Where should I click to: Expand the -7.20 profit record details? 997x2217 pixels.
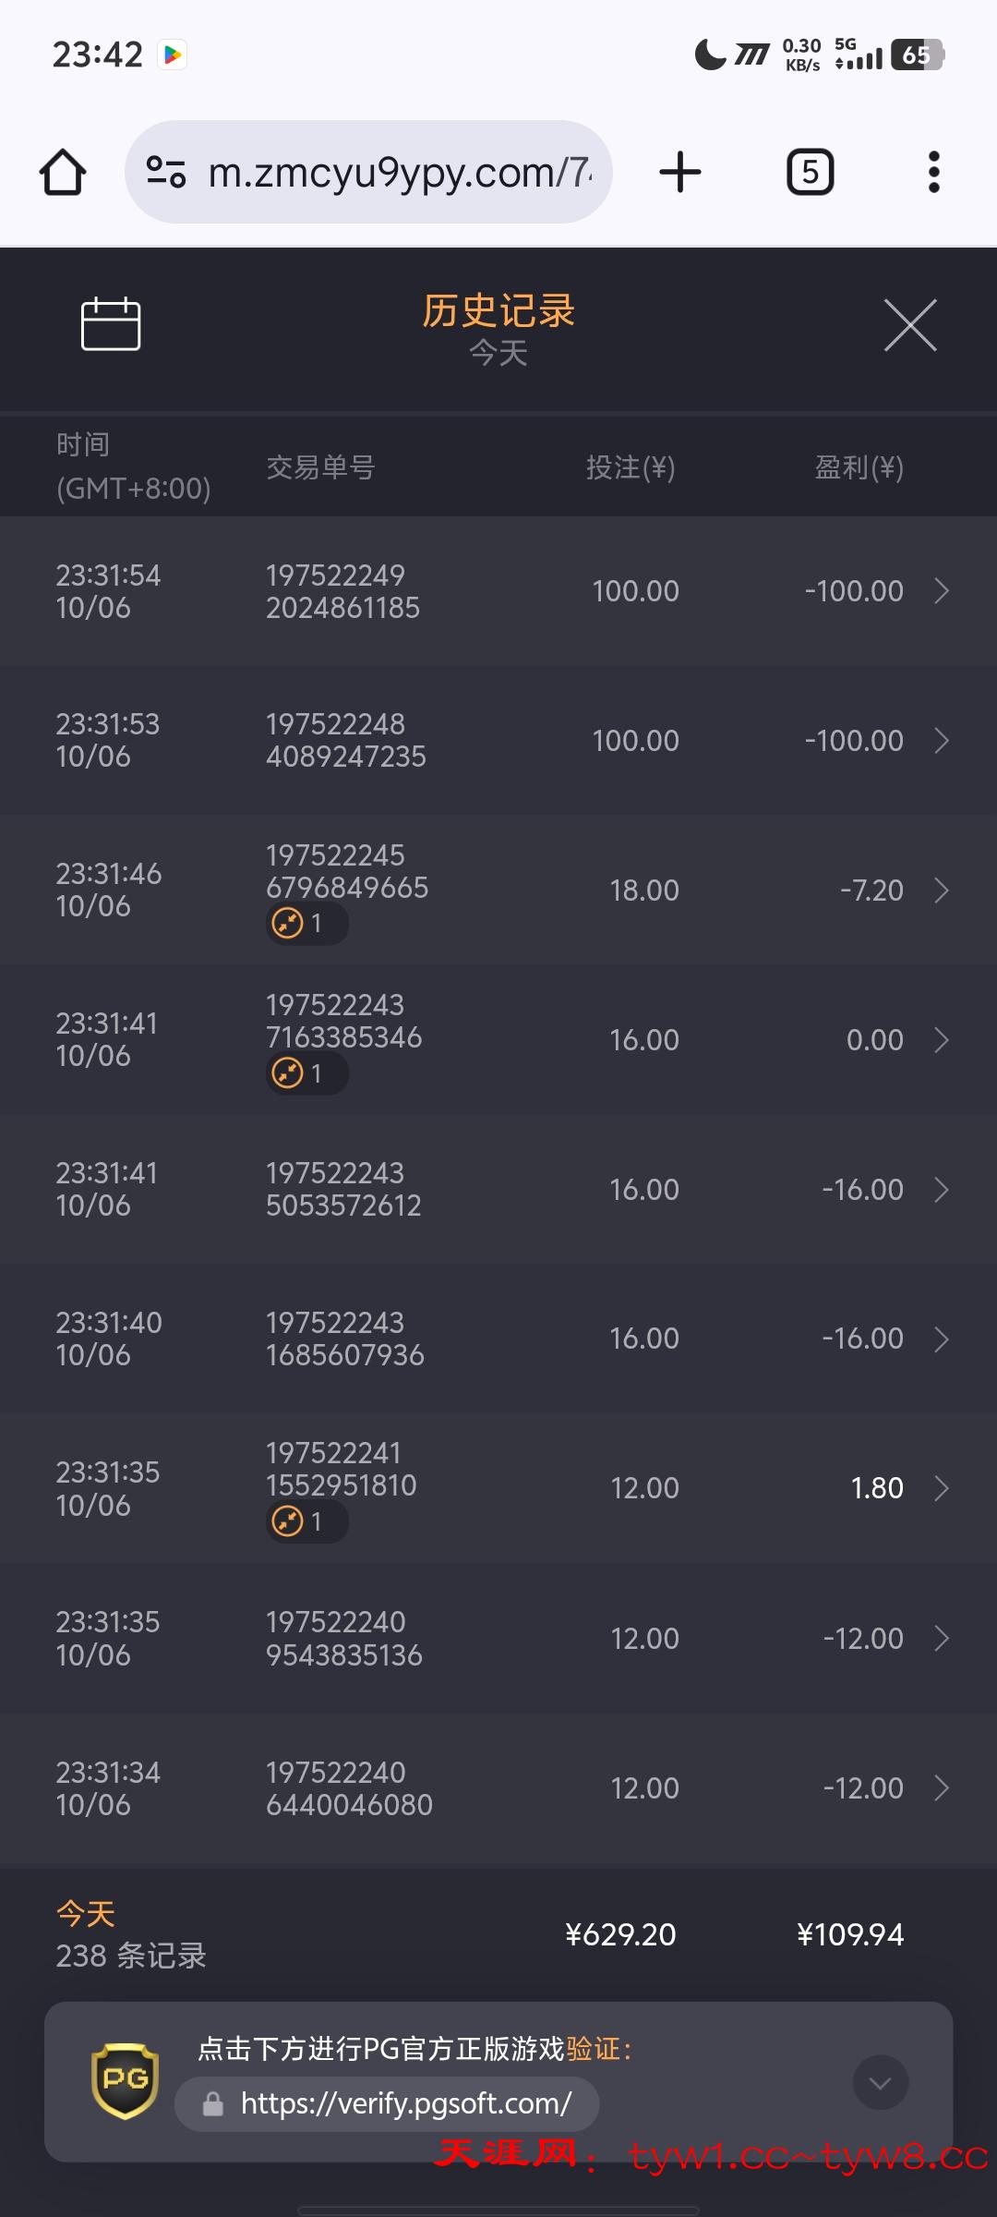(x=941, y=890)
